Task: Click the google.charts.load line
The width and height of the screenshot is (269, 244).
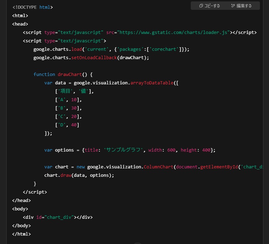Action: (111, 49)
